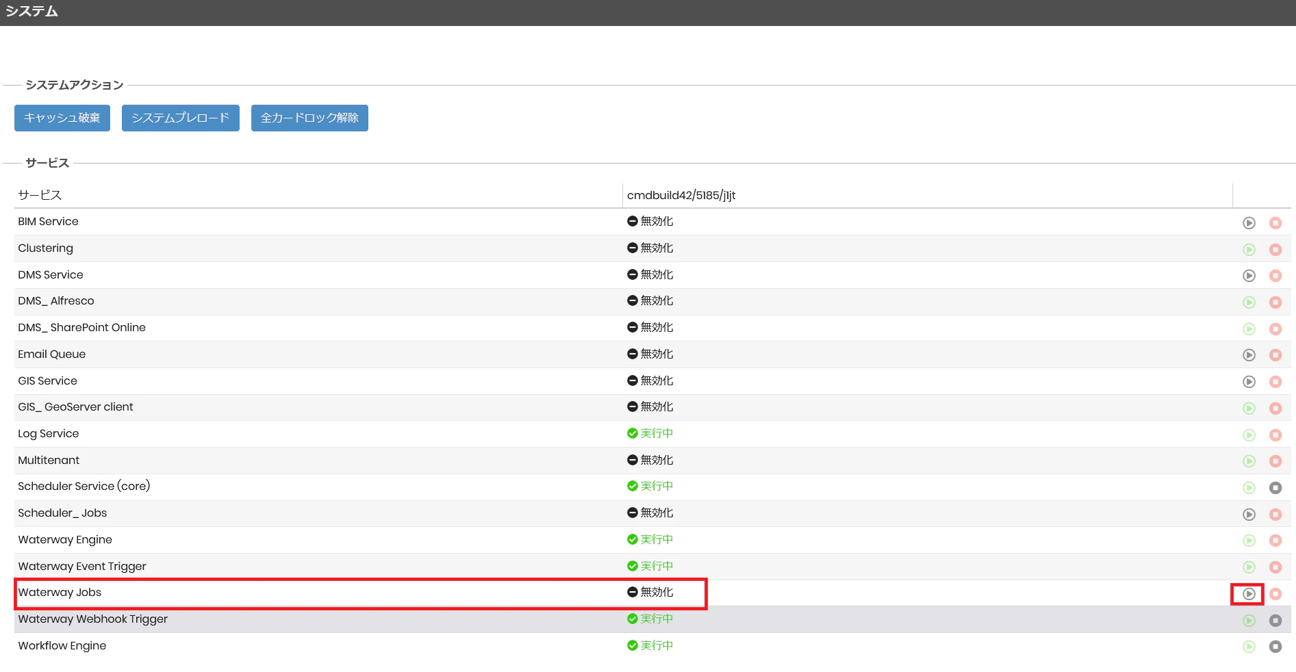
Task: Click 無効化 status of Waterway Jobs
Action: pos(650,592)
